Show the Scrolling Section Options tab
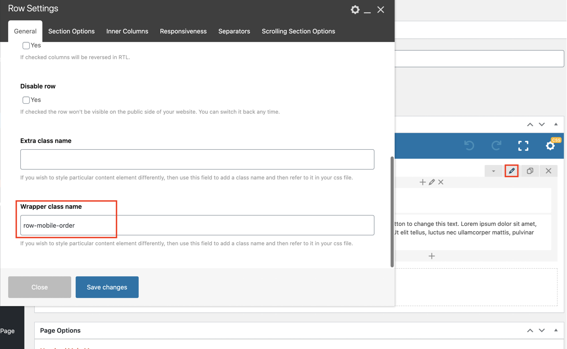This screenshot has width=567, height=349. click(x=299, y=31)
